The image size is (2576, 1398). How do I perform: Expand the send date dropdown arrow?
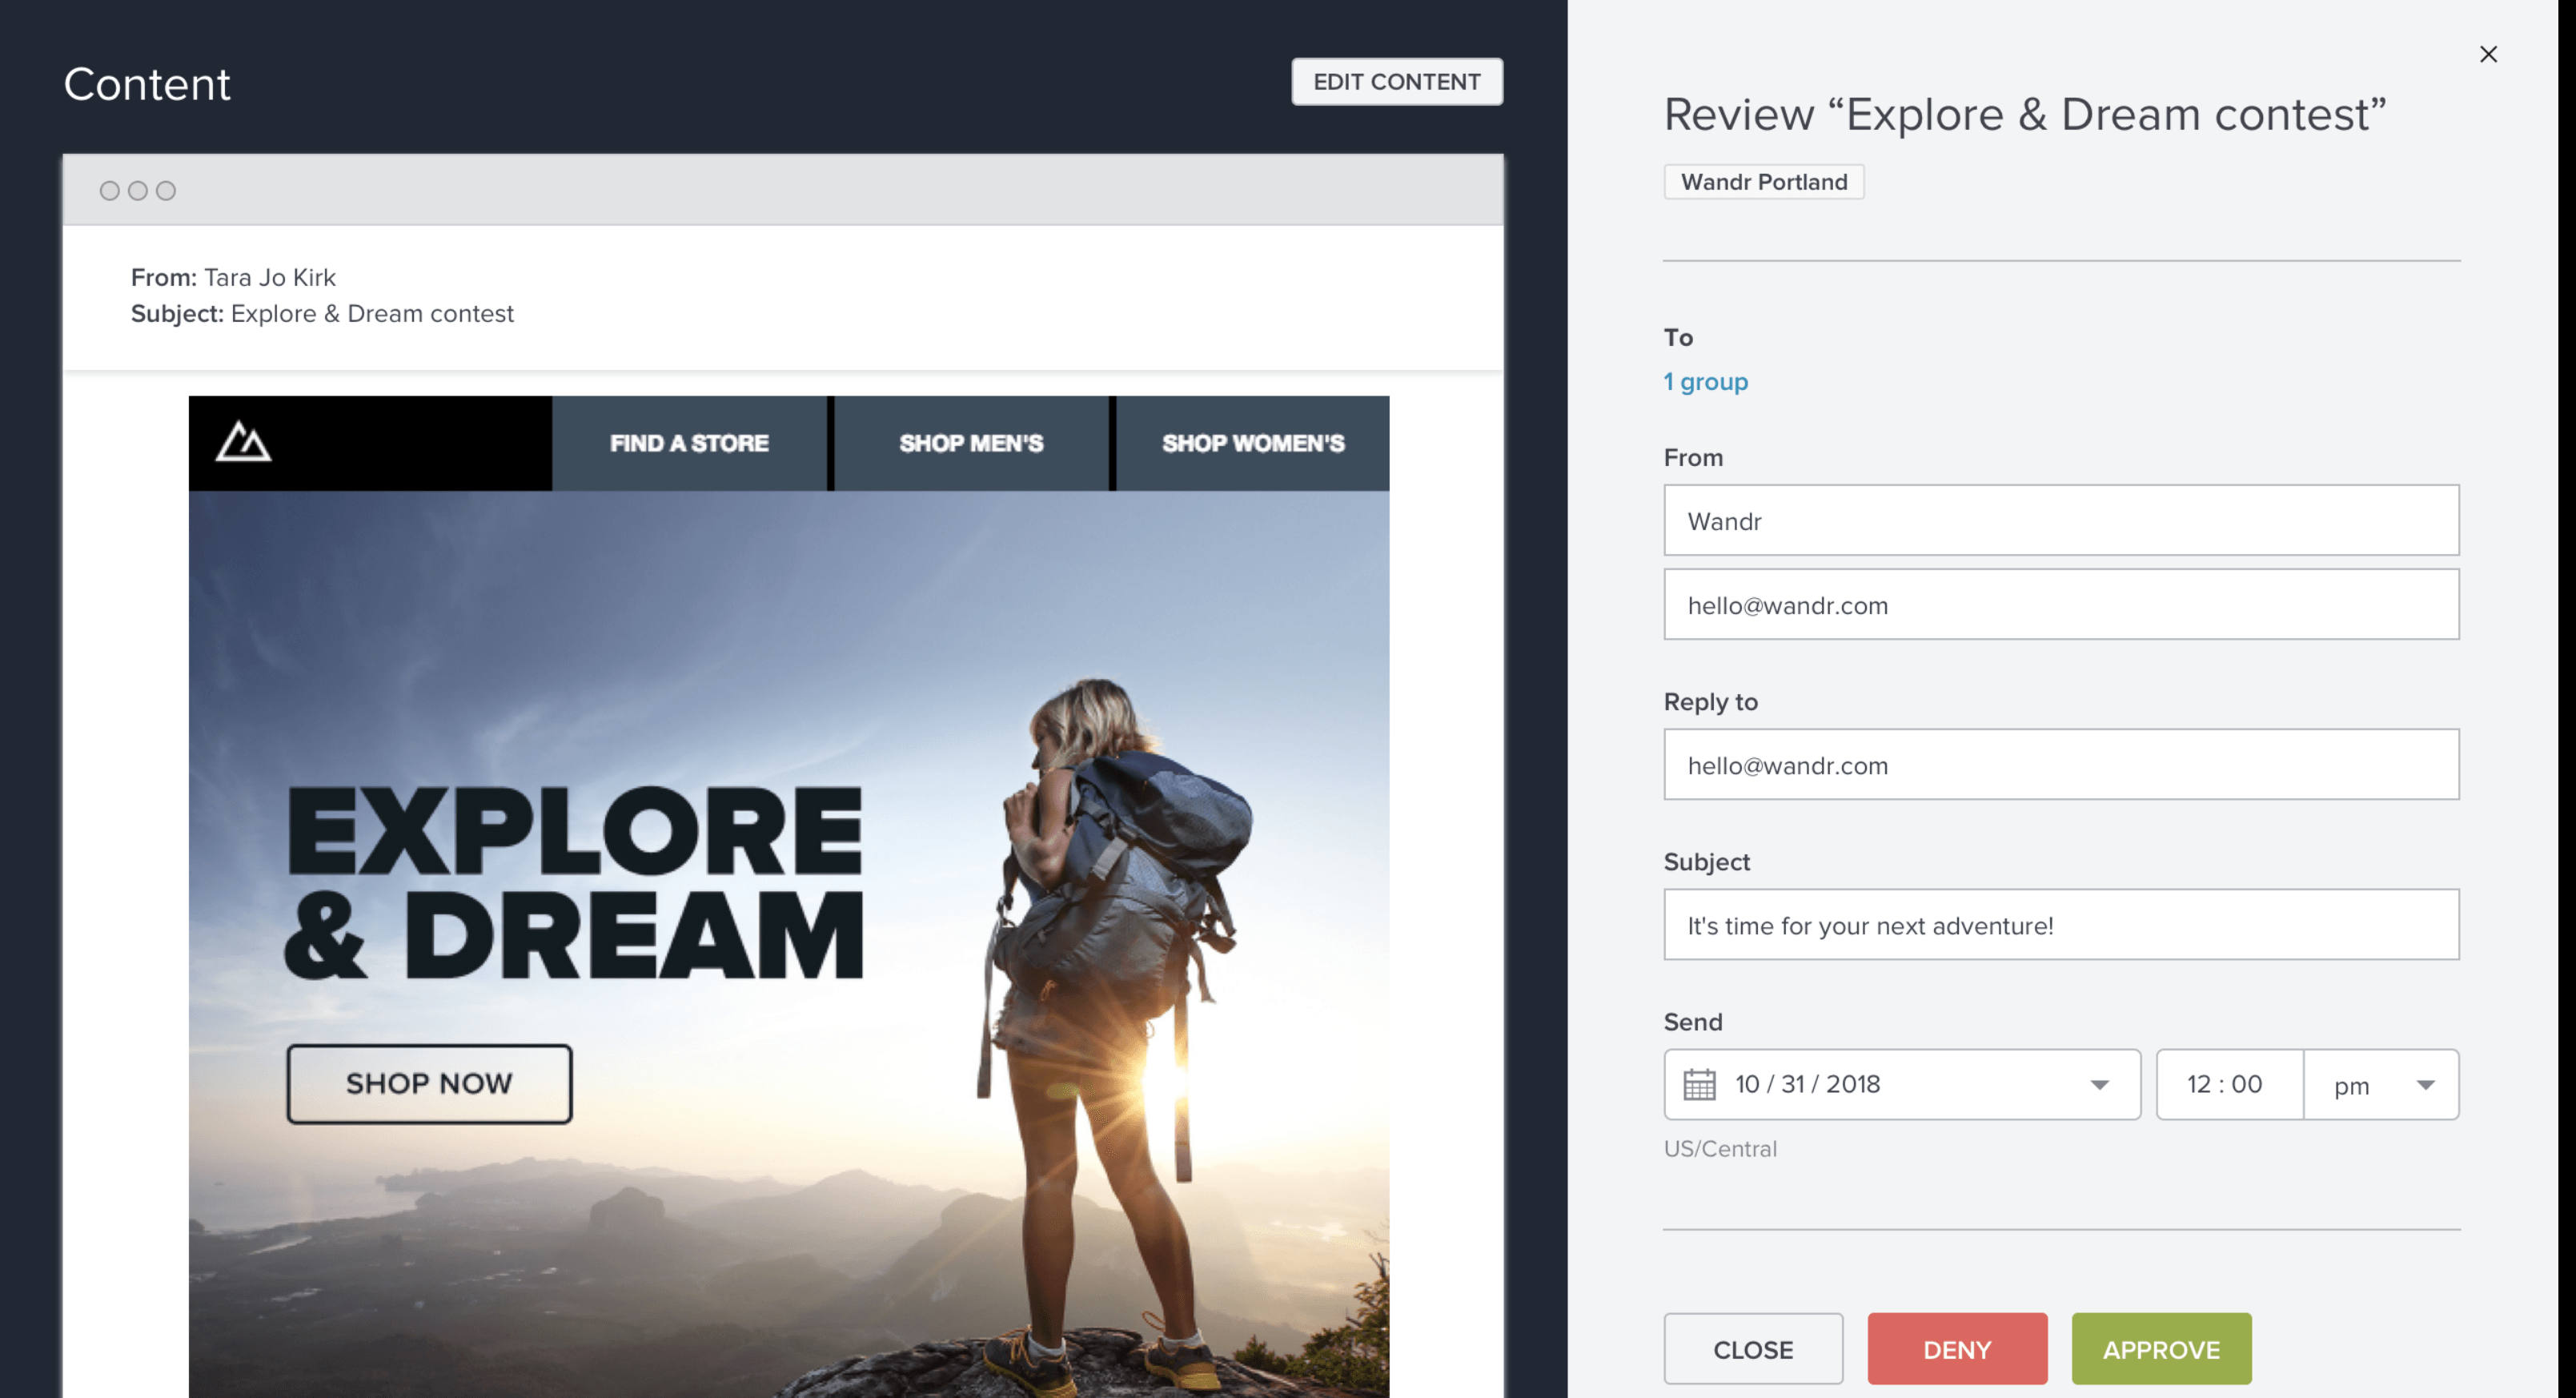pos(2099,1085)
